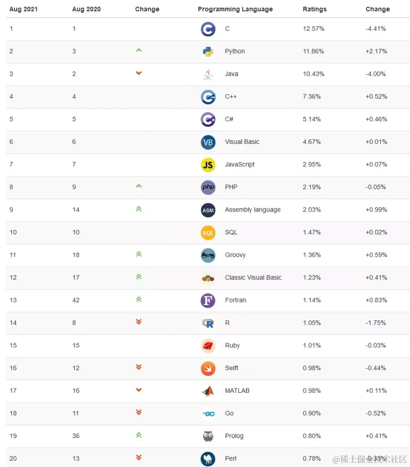Viewport: 410px width, 467px height.
Task: Click the Swift orange bird icon
Action: point(208,368)
